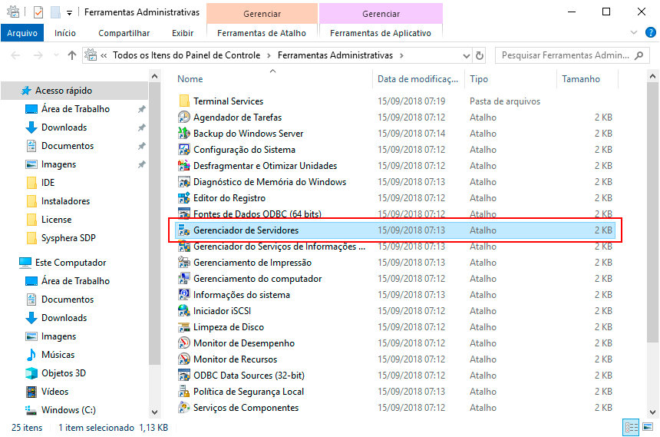Open the Help question mark icon
Image resolution: width=660 pixels, height=437 pixels.
[650, 32]
